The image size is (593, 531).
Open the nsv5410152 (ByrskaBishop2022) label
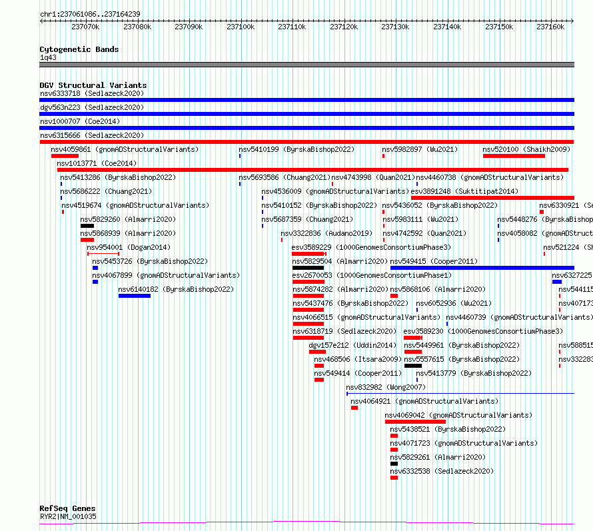point(319,205)
